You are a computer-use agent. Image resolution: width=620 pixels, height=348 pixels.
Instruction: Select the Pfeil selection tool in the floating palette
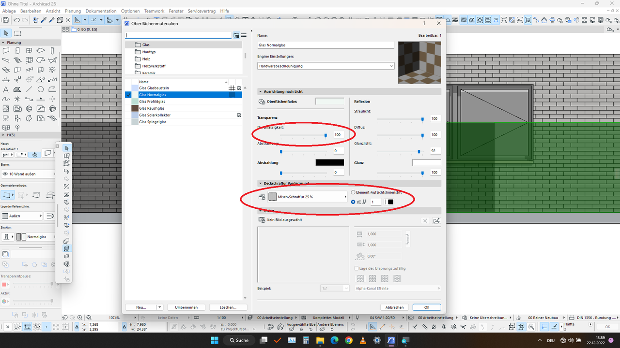click(67, 148)
